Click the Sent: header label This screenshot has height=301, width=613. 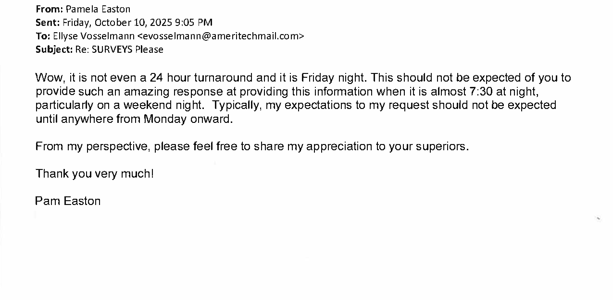pos(48,23)
